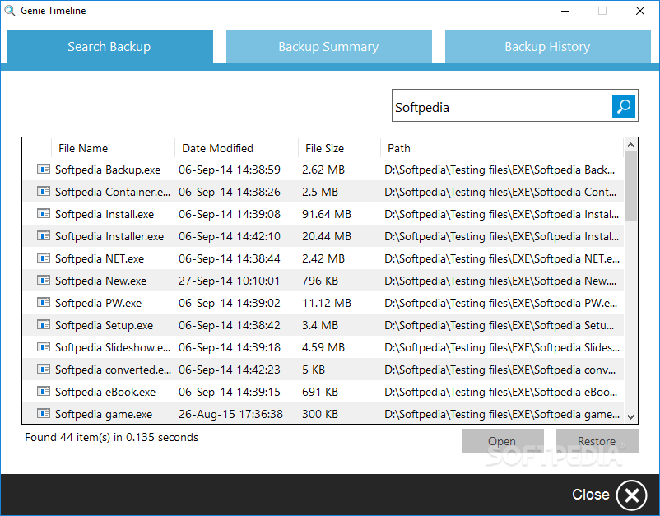Click the file size 5 KB
660x516 pixels.
314,370
